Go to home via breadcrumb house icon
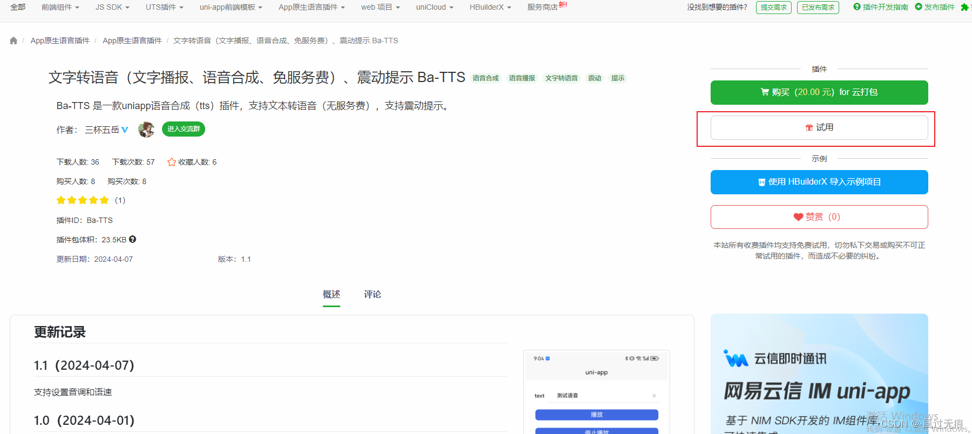Image resolution: width=972 pixels, height=434 pixels. point(13,40)
